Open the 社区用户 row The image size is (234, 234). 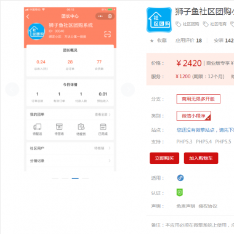click(x=70, y=148)
